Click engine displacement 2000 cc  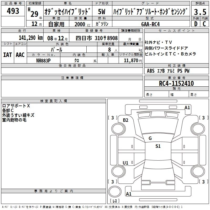click(x=82, y=24)
